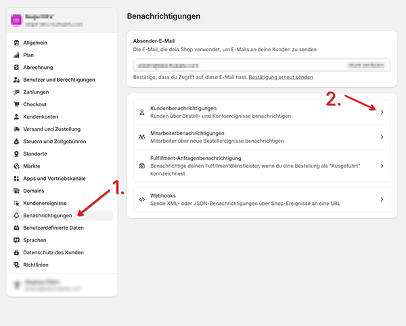Click the Bestätigung erneut senden link
Screen dimensions: 406x326
point(281,78)
